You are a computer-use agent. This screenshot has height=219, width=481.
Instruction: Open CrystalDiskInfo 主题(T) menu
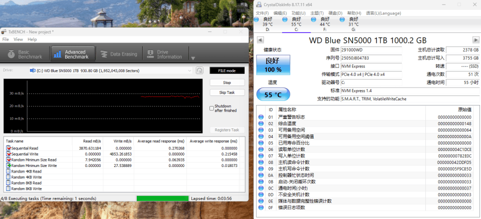point(317,13)
